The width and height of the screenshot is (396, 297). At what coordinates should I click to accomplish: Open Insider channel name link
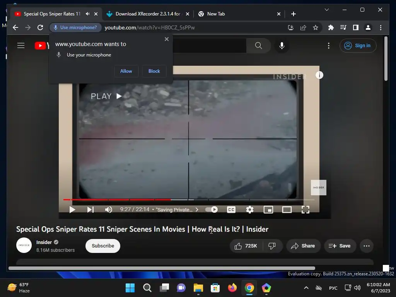point(44,242)
